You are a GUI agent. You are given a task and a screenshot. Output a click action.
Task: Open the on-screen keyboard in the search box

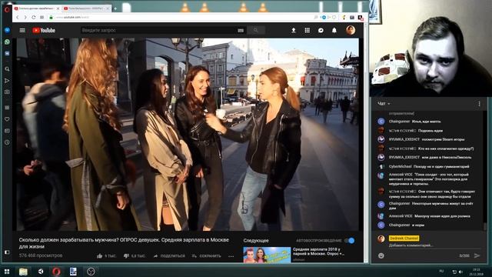pos(241,31)
